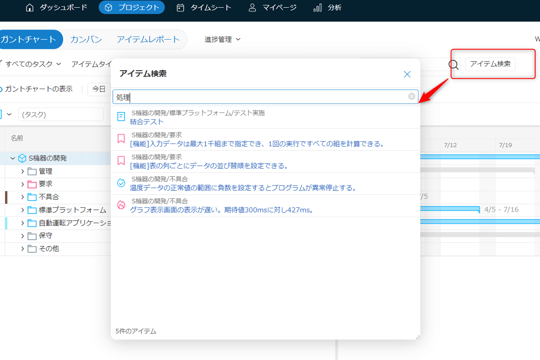Collapse the S機器の開発 project node
The width and height of the screenshot is (540, 360).
(x=13, y=158)
